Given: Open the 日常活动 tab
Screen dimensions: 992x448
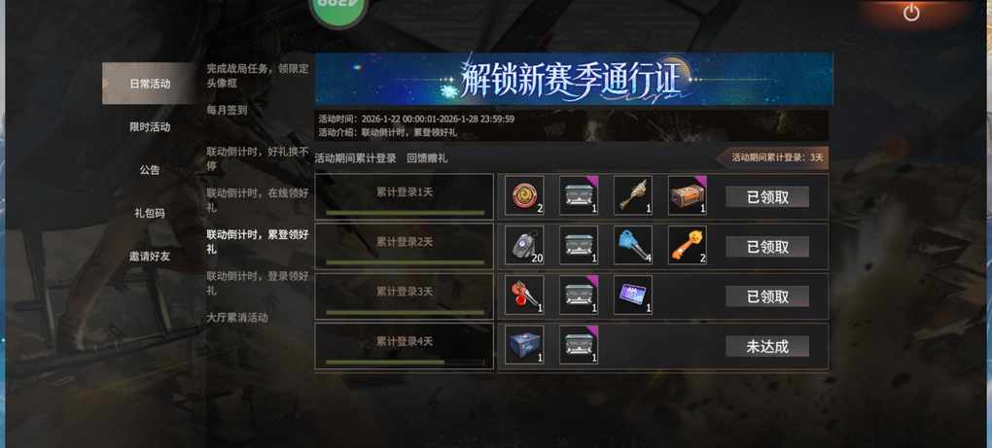Looking at the screenshot, I should tap(150, 84).
